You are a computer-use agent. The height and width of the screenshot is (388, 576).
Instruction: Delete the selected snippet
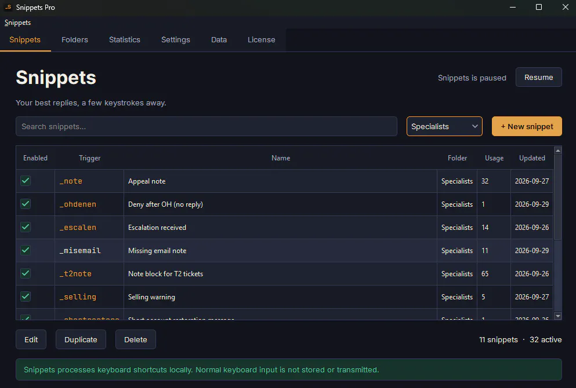tap(136, 339)
